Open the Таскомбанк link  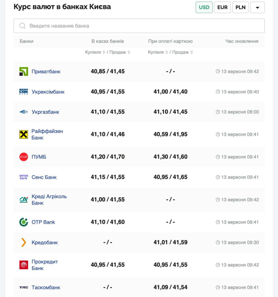click(x=46, y=287)
